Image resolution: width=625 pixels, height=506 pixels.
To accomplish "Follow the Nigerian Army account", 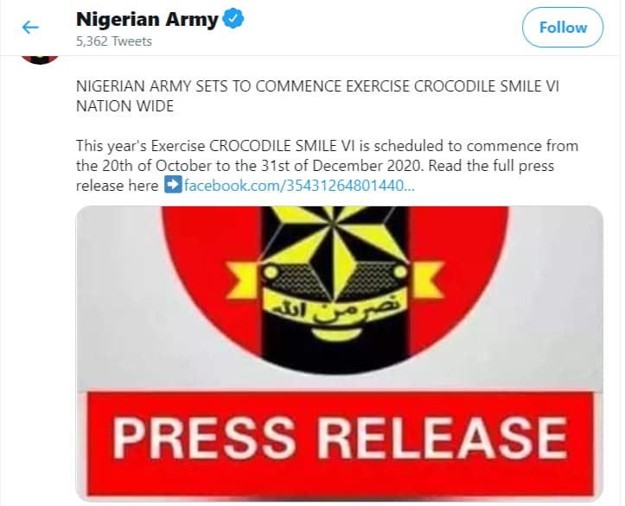I will [x=563, y=28].
